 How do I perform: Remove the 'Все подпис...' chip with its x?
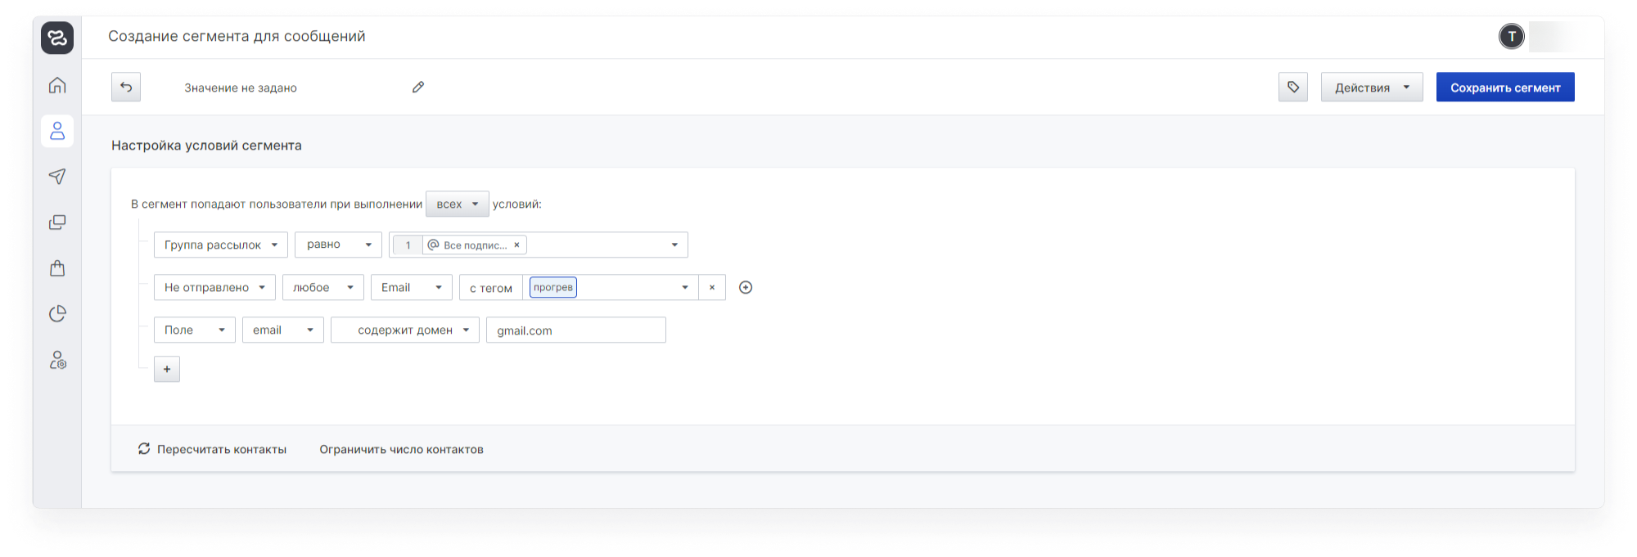point(516,245)
